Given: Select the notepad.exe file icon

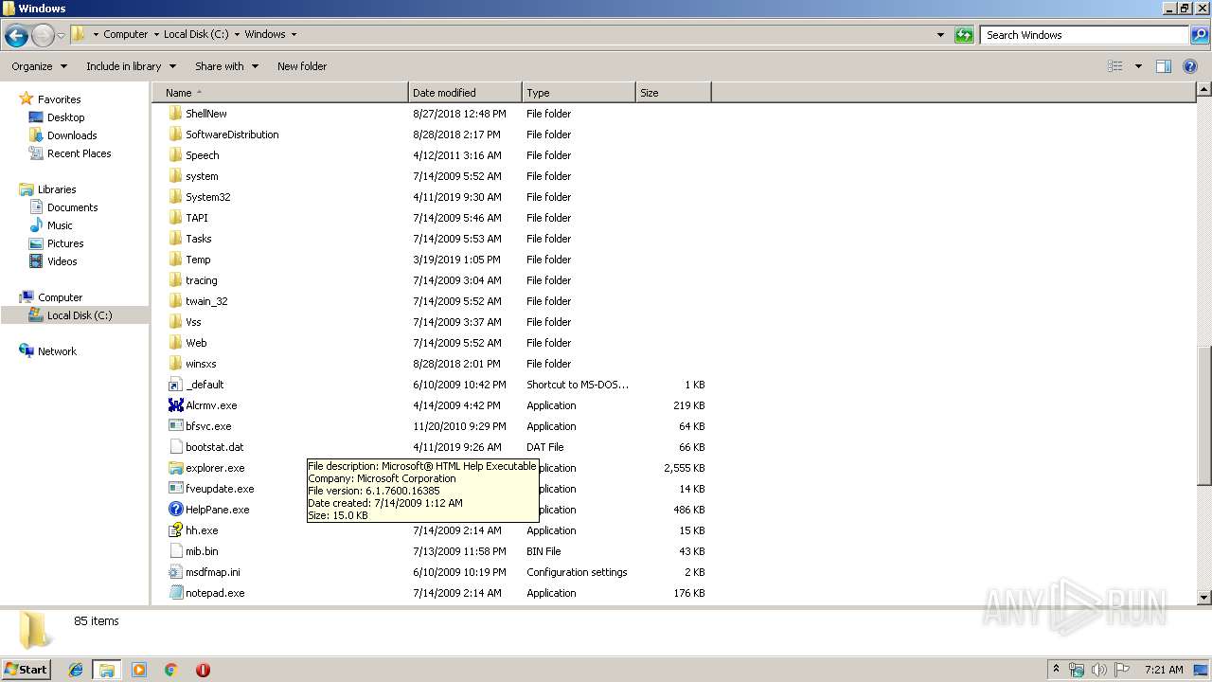Looking at the screenshot, I should [175, 593].
